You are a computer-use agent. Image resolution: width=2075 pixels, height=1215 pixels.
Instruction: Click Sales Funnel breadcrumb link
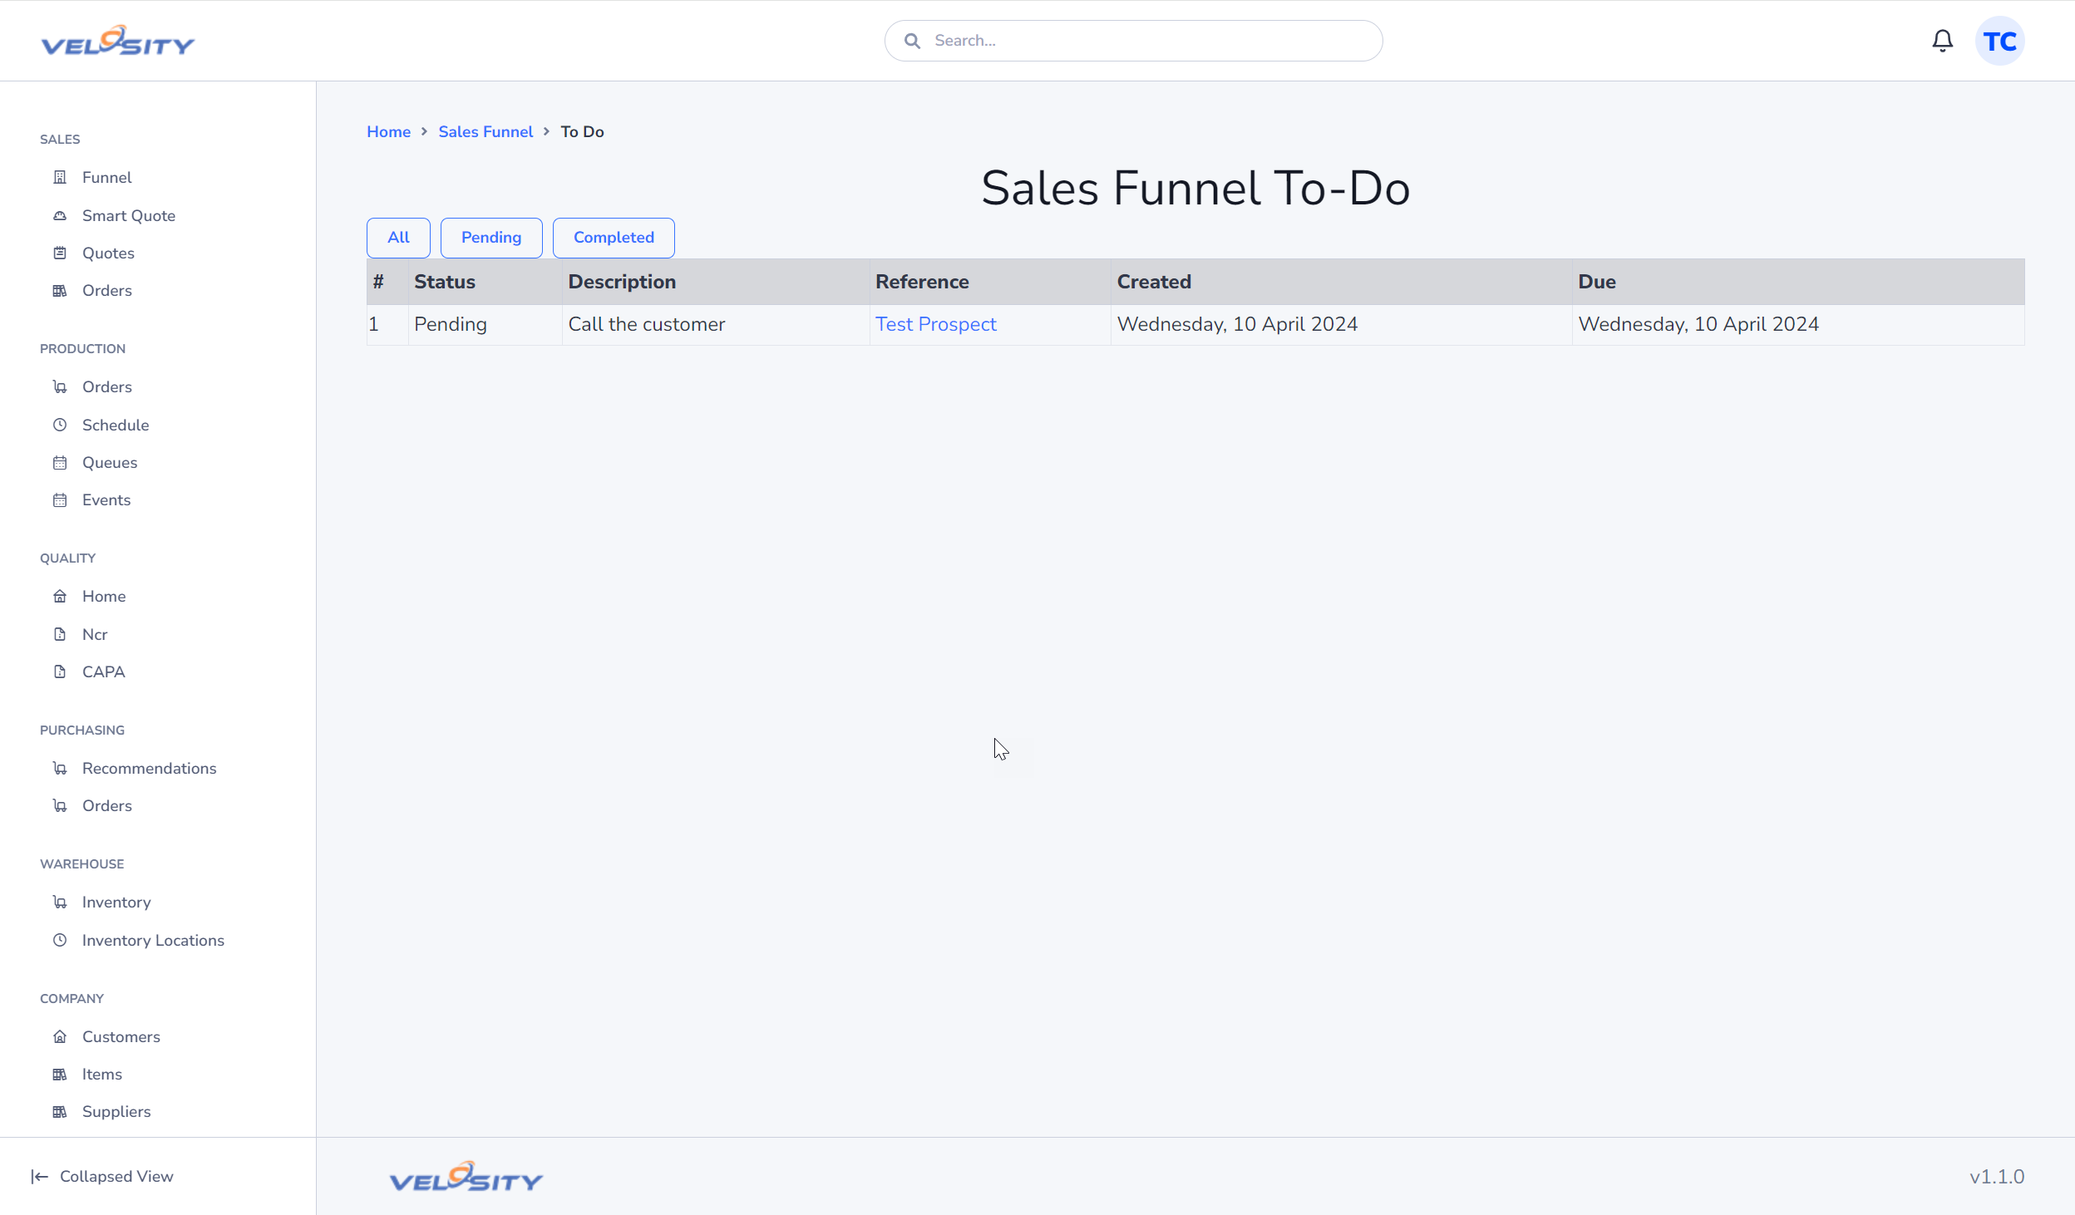(x=485, y=131)
